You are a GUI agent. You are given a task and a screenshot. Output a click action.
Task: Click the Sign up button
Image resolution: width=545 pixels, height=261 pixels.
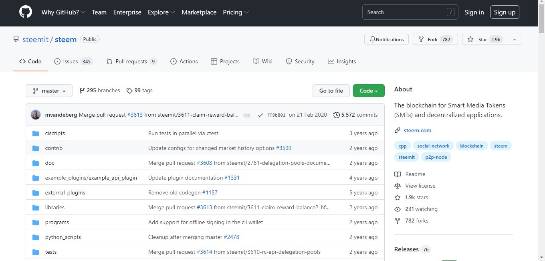pos(505,12)
